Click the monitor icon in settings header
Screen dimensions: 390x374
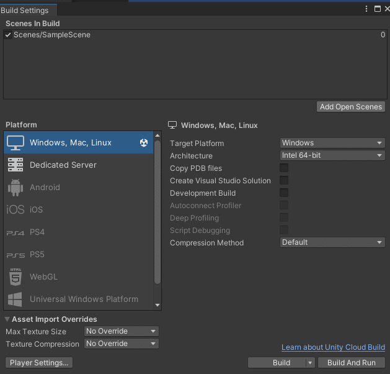point(172,125)
